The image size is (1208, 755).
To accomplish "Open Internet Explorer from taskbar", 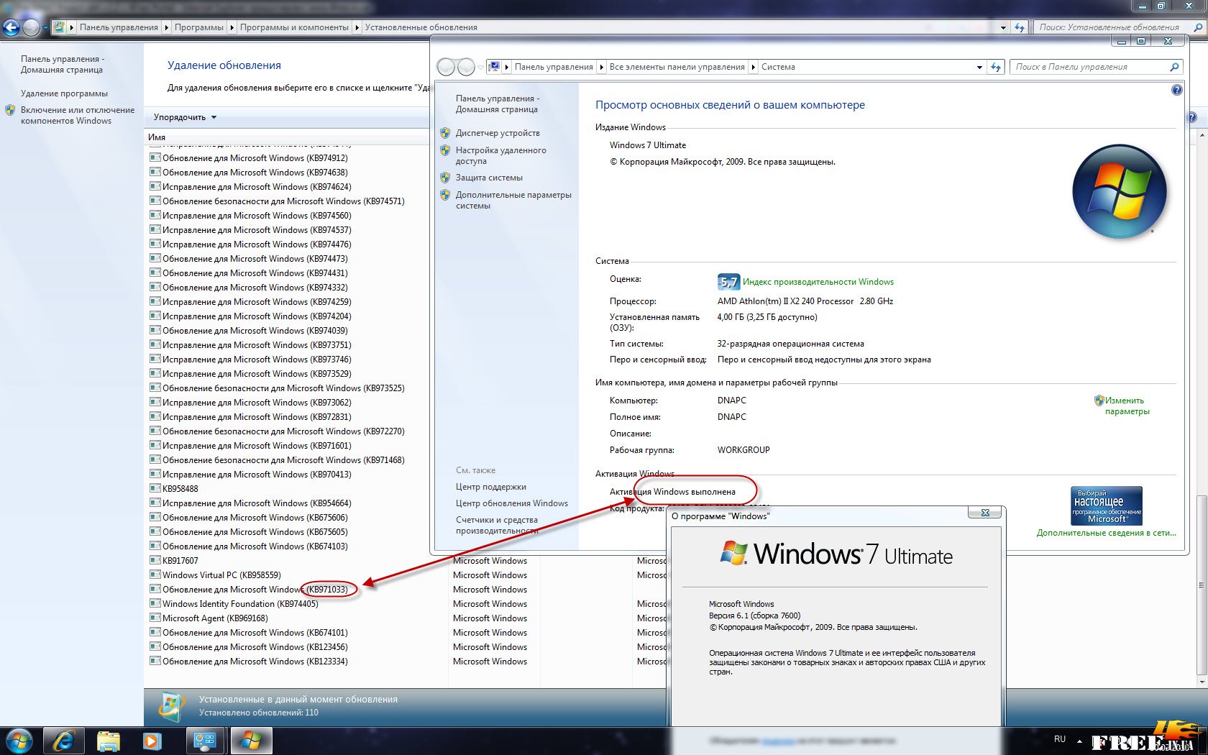I will point(64,741).
